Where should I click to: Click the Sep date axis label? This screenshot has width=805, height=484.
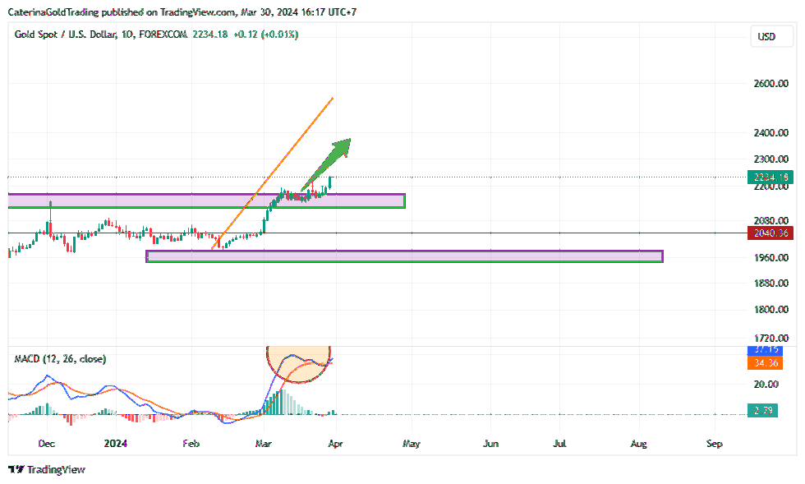pos(714,444)
